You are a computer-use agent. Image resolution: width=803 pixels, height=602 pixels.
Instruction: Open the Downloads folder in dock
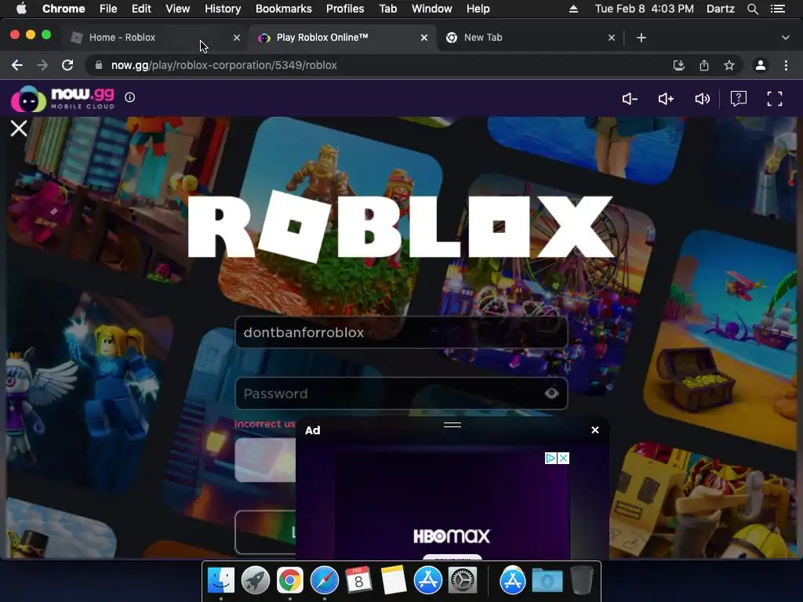click(547, 581)
